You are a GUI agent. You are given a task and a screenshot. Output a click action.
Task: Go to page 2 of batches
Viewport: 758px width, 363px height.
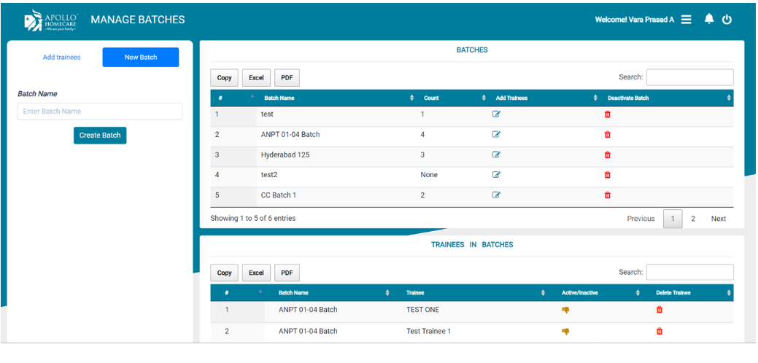(693, 219)
